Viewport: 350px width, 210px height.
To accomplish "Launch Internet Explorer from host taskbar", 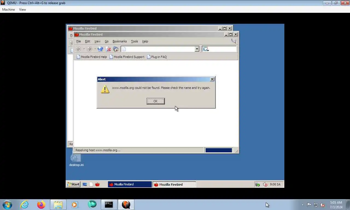I will tap(24, 205).
